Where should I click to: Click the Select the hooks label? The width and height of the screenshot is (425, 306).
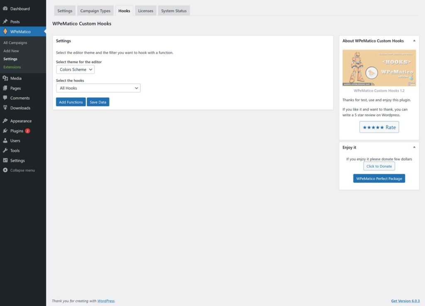click(x=70, y=81)
